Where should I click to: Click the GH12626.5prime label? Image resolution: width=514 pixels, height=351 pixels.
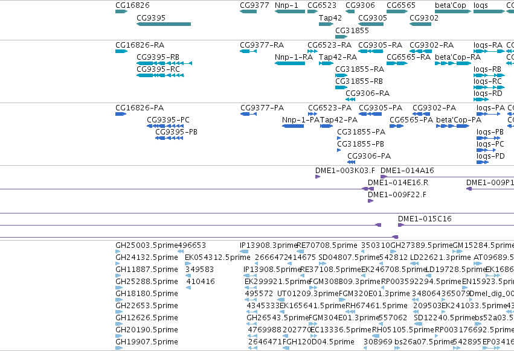tap(147, 318)
